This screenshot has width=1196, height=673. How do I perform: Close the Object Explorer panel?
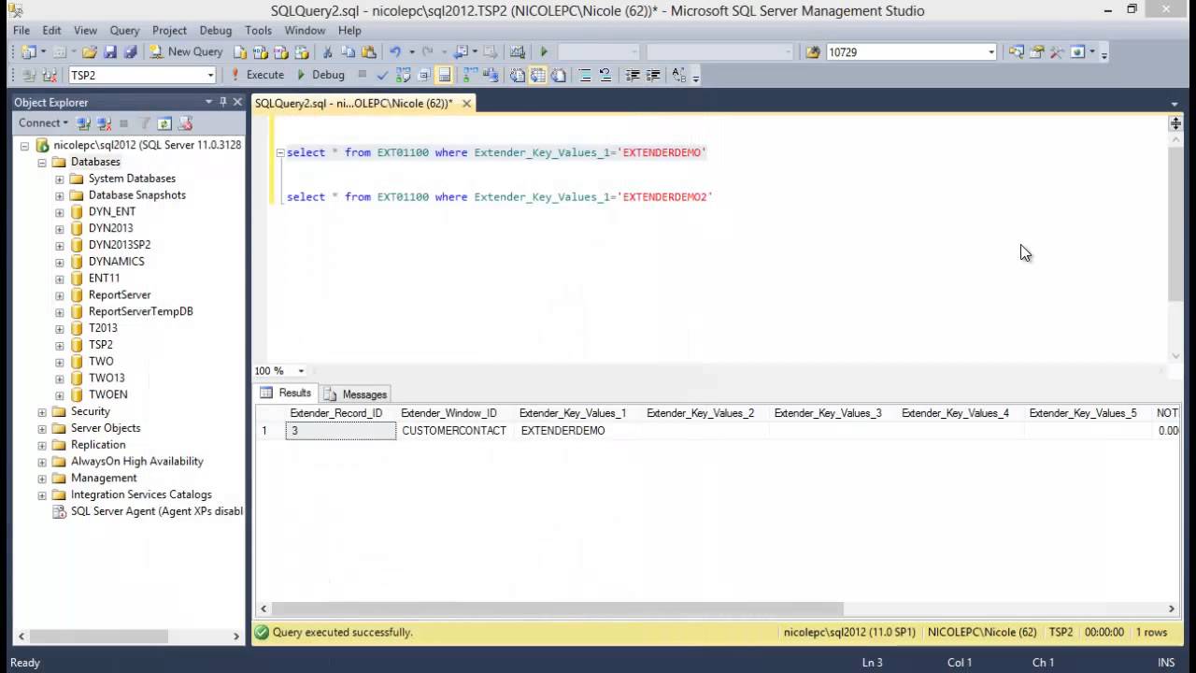tap(237, 102)
